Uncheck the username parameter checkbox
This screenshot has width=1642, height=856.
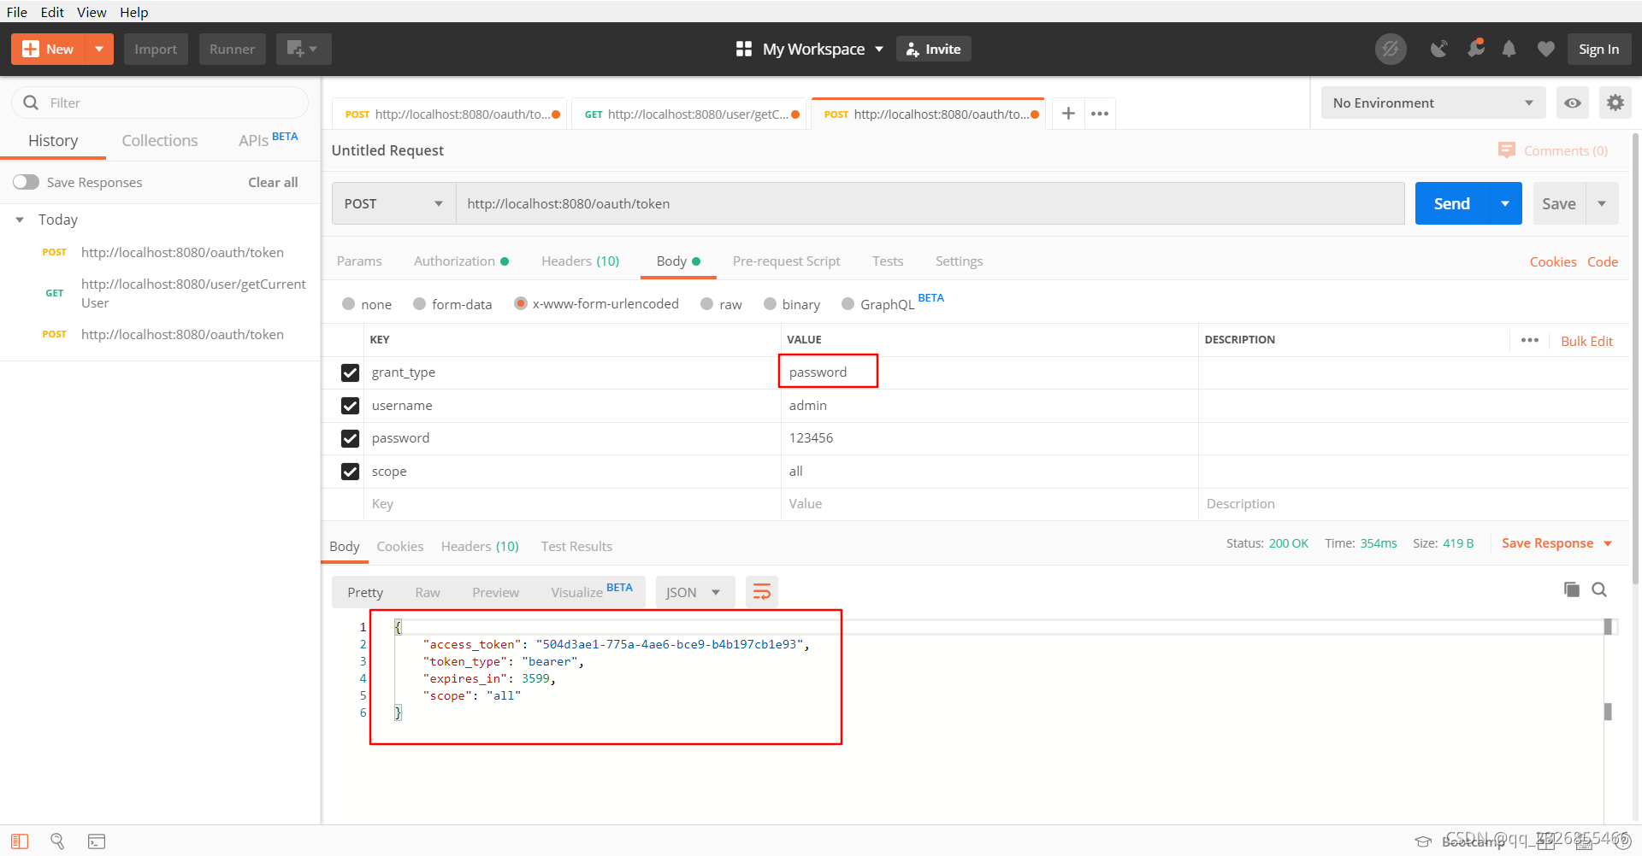pyautogui.click(x=350, y=406)
